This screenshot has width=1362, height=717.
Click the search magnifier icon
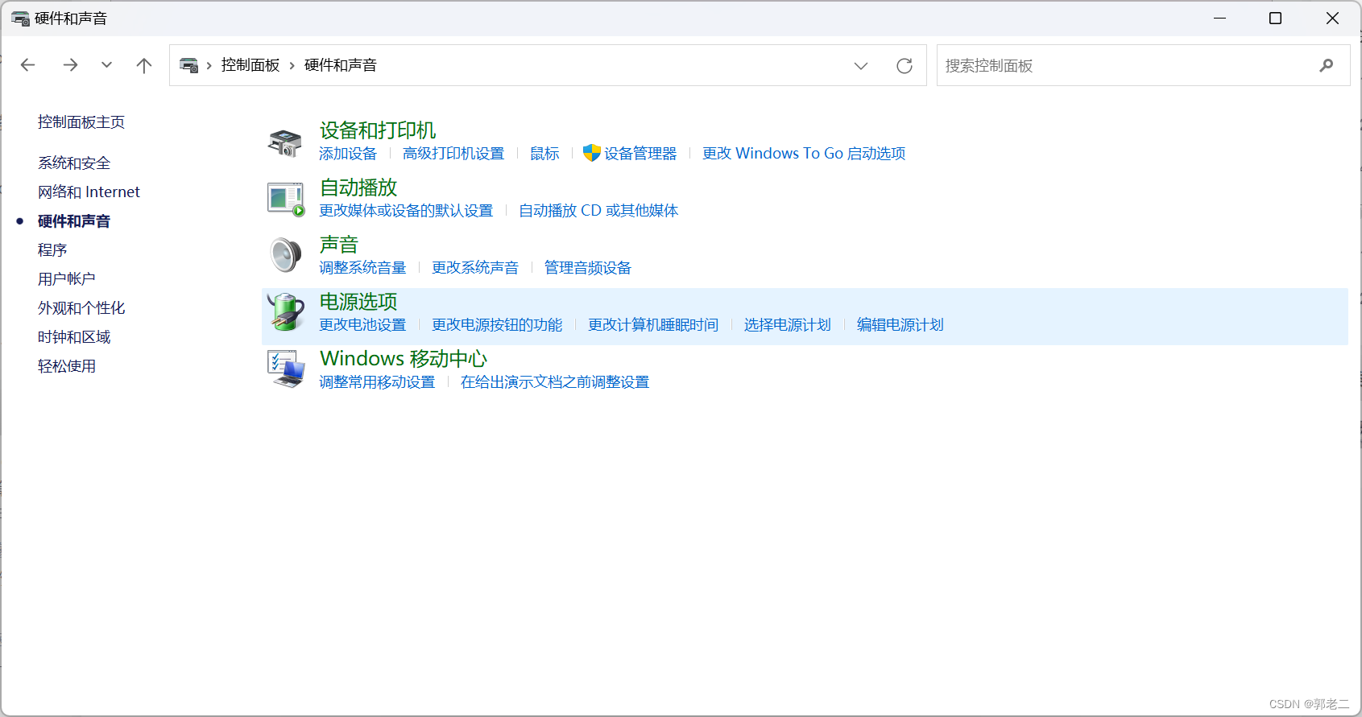tap(1327, 65)
